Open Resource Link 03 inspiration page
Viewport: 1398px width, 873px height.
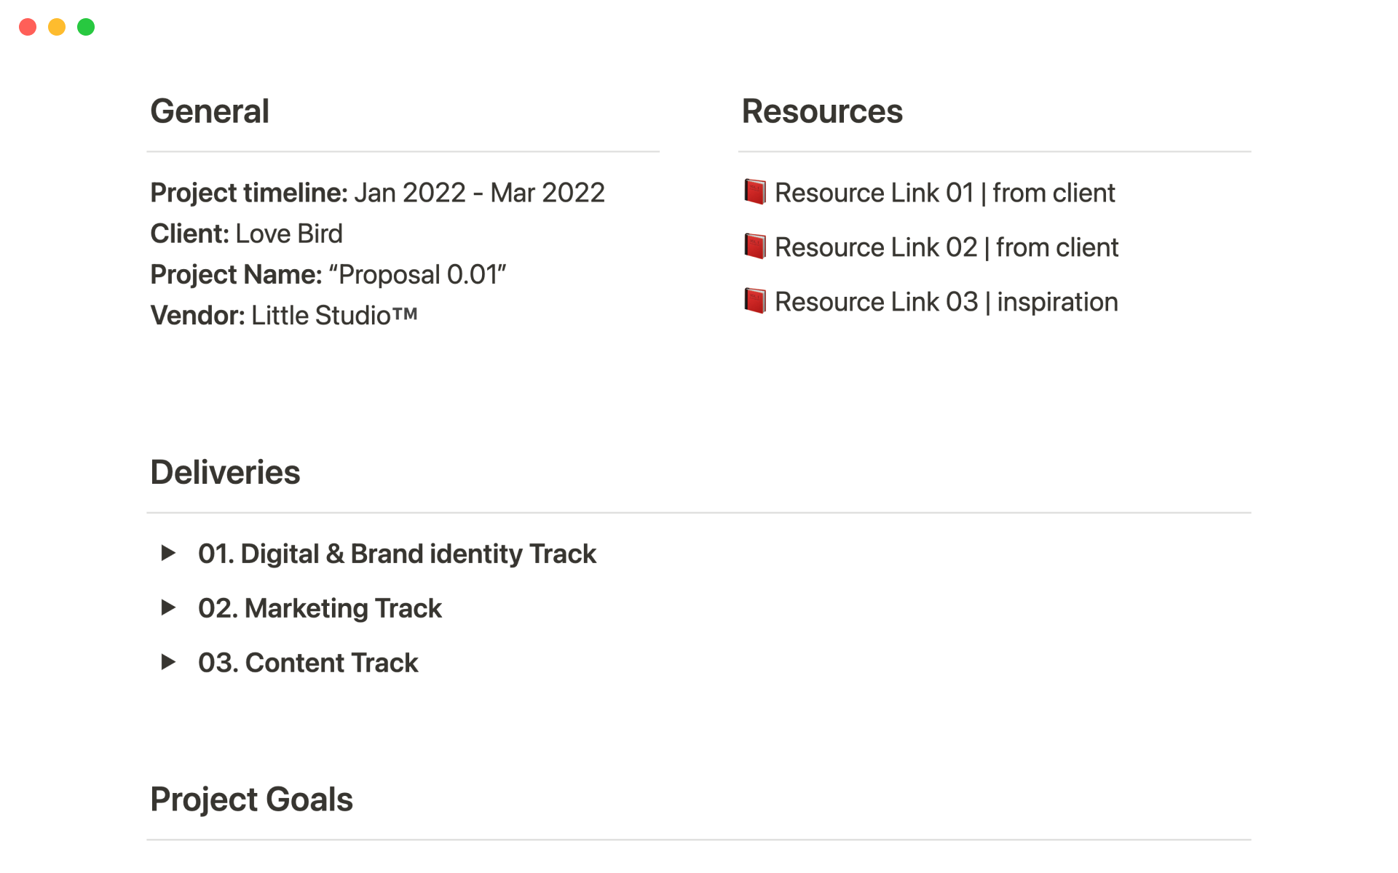coord(946,302)
